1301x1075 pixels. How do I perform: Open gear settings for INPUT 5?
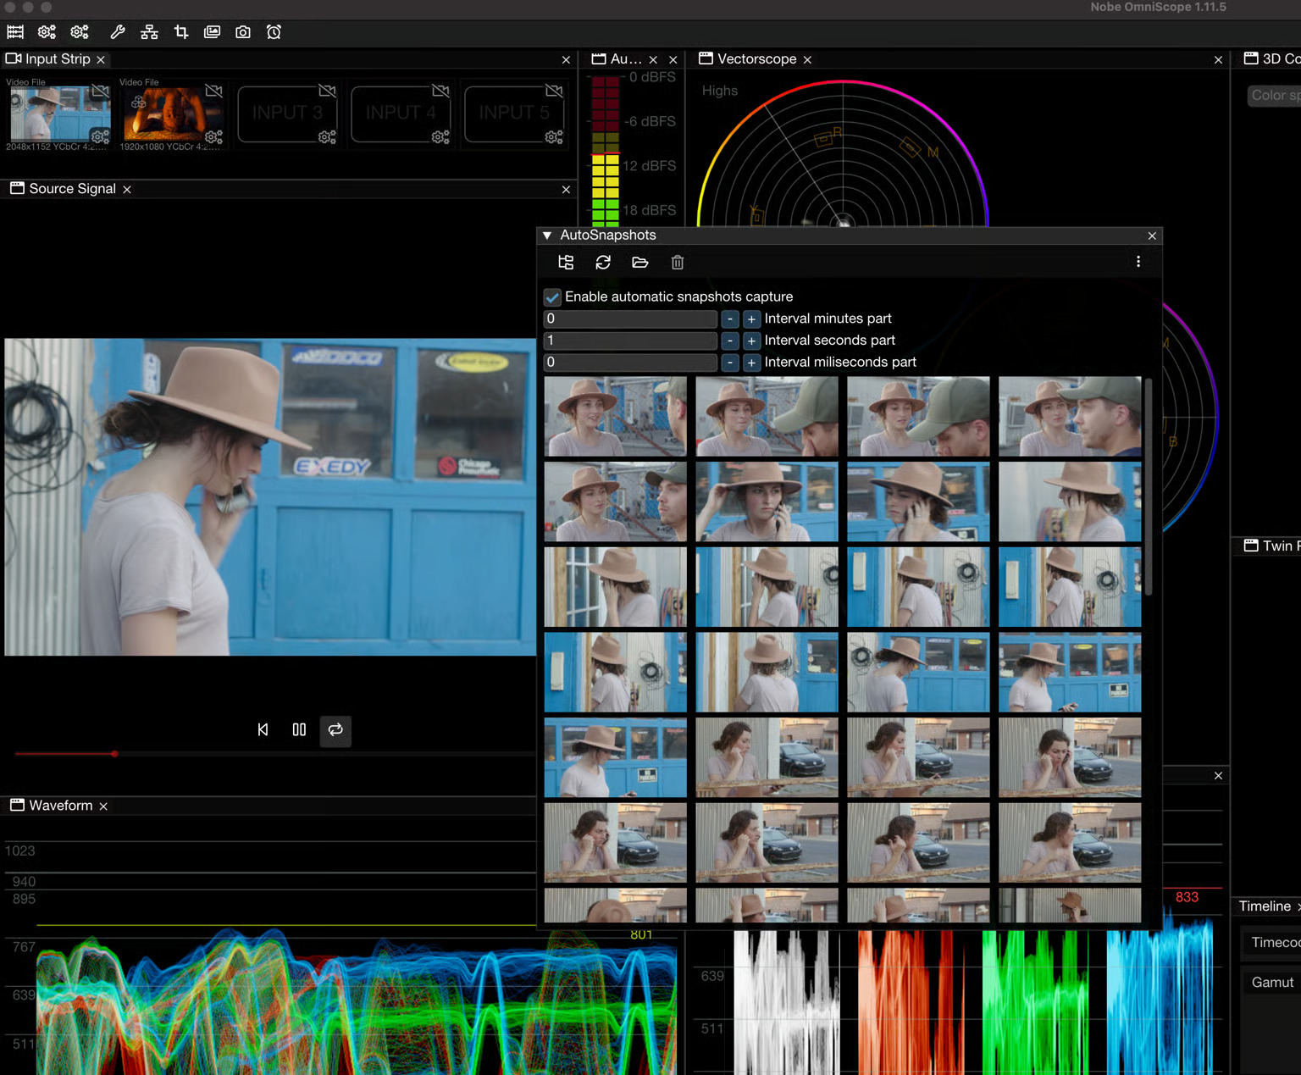click(x=554, y=137)
